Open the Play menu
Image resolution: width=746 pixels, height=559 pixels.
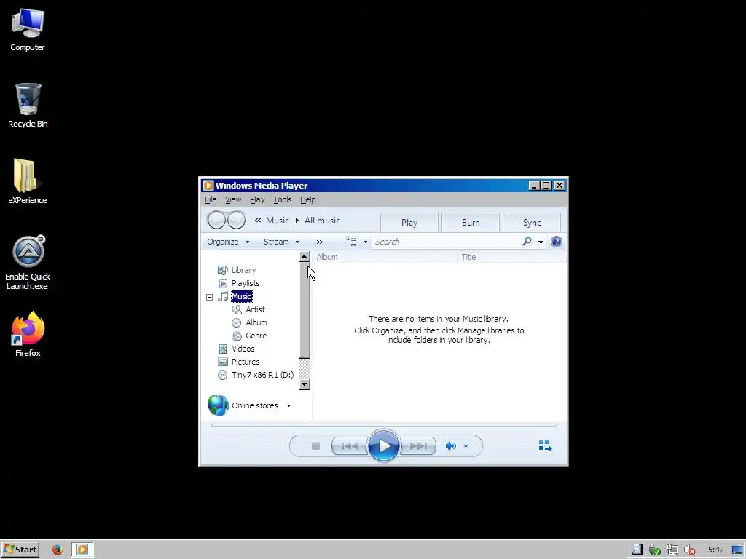click(257, 199)
